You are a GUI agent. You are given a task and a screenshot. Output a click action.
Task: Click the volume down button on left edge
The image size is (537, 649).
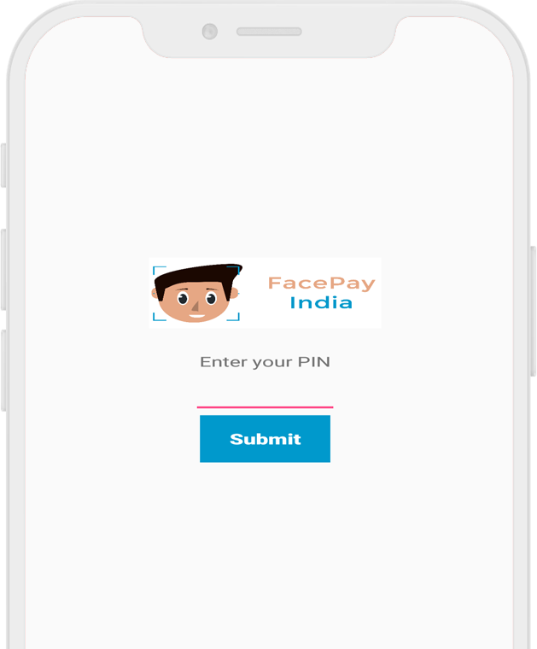(x=3, y=371)
